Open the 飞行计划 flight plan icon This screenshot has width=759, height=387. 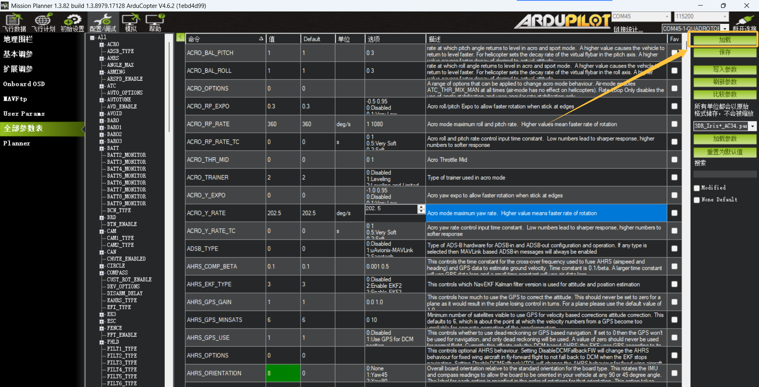[43, 22]
